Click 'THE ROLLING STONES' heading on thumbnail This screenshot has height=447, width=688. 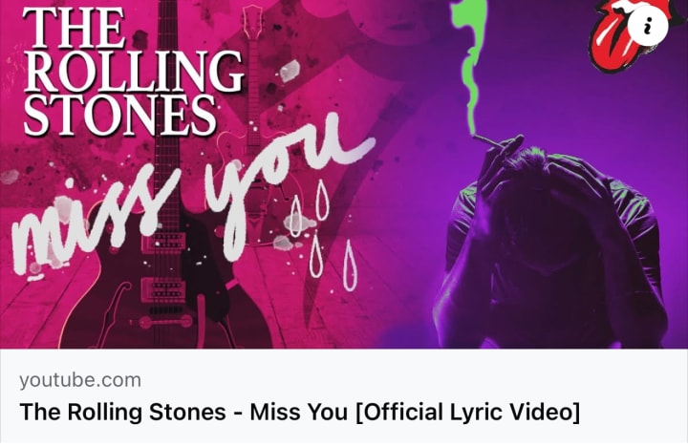(x=132, y=70)
